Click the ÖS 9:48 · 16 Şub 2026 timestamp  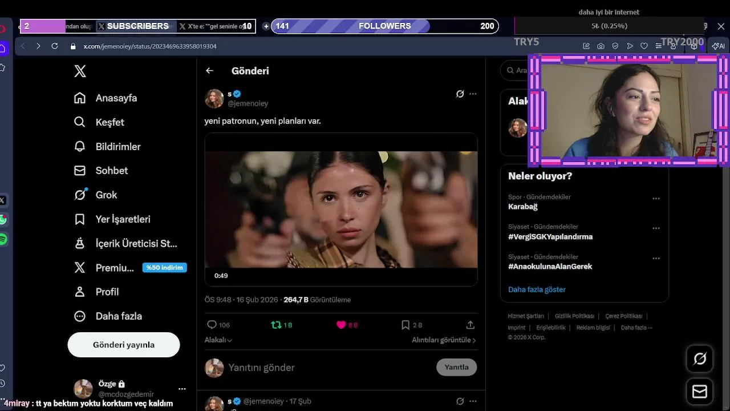[x=241, y=300]
